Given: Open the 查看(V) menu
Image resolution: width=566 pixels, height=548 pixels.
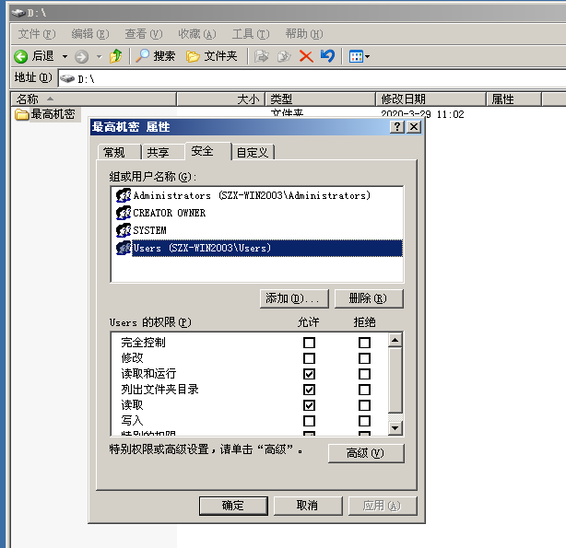Looking at the screenshot, I should tap(143, 34).
